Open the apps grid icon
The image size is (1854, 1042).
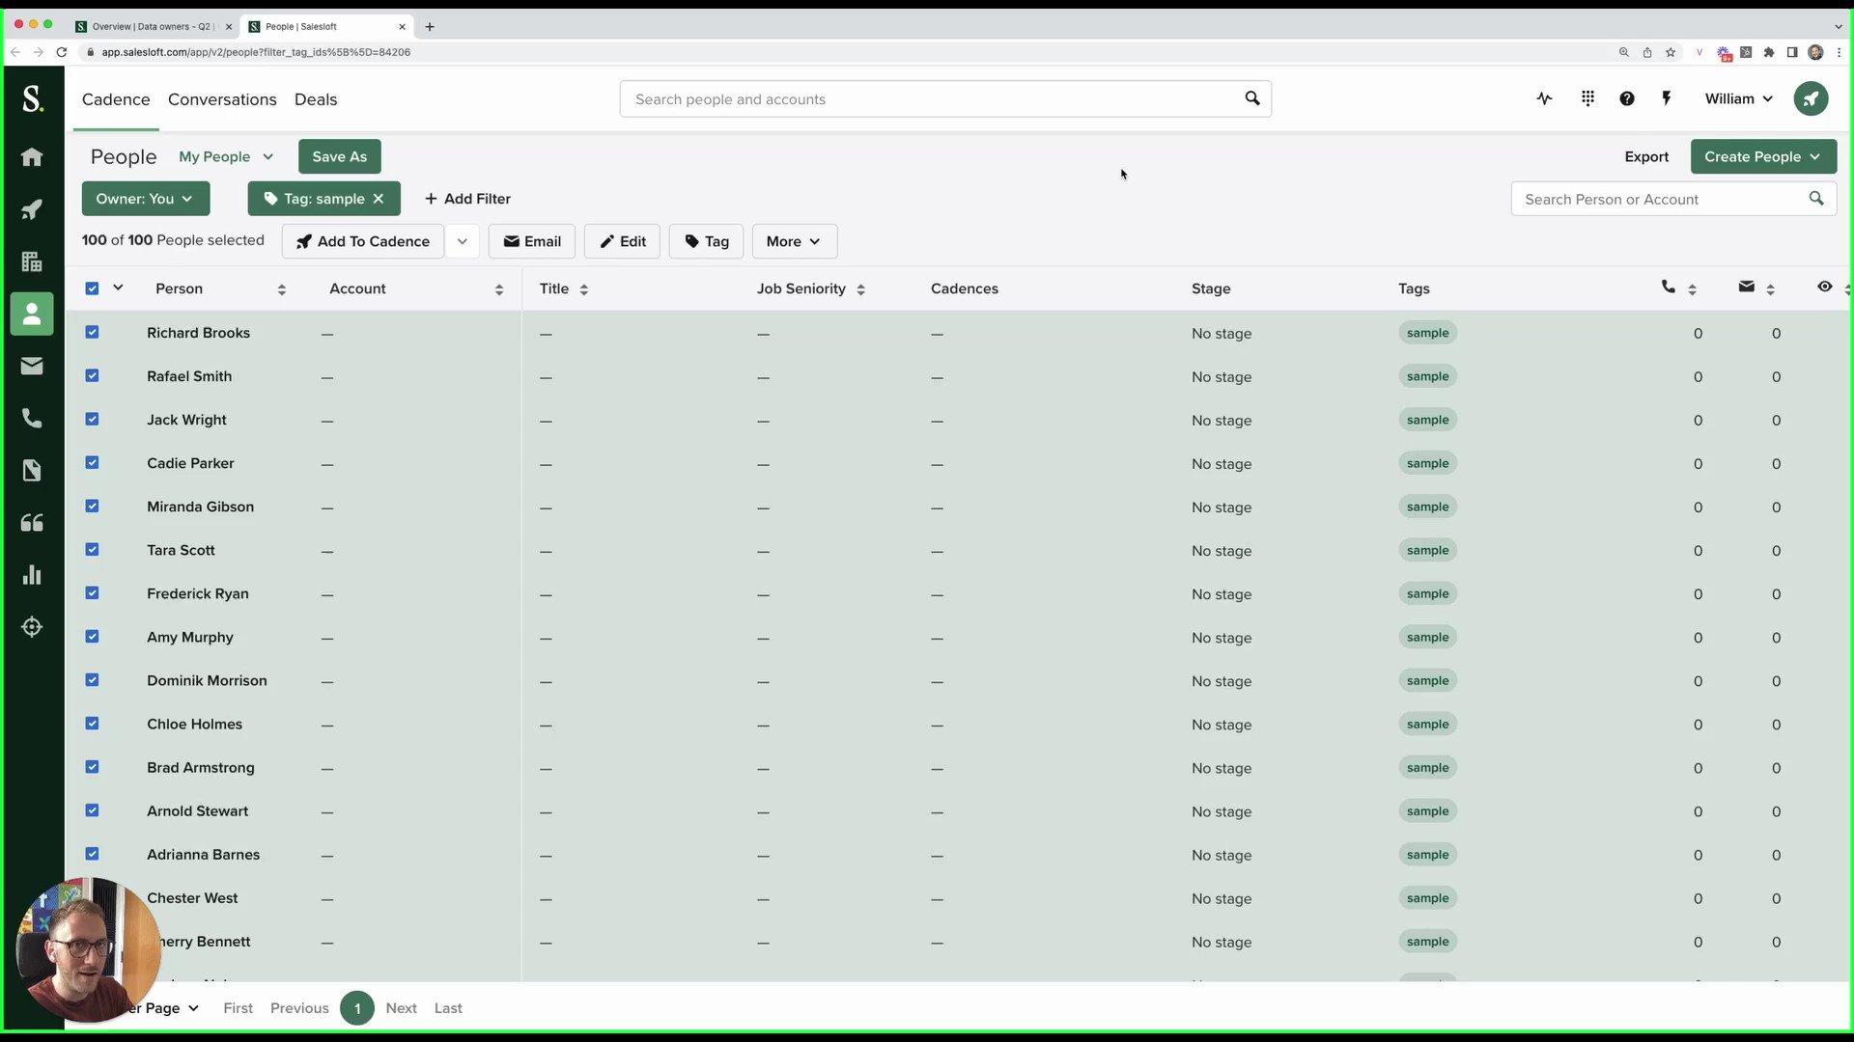1587,98
